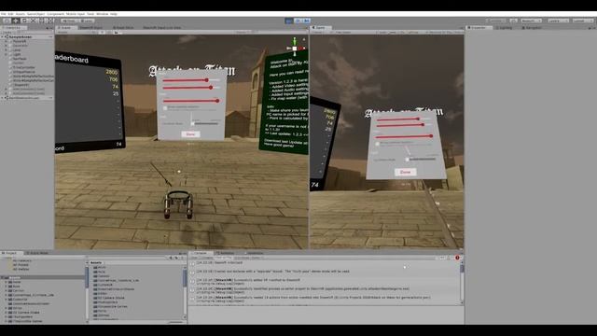597x336 pixels.
Task: Open the Component menu
Action: click(x=56, y=14)
